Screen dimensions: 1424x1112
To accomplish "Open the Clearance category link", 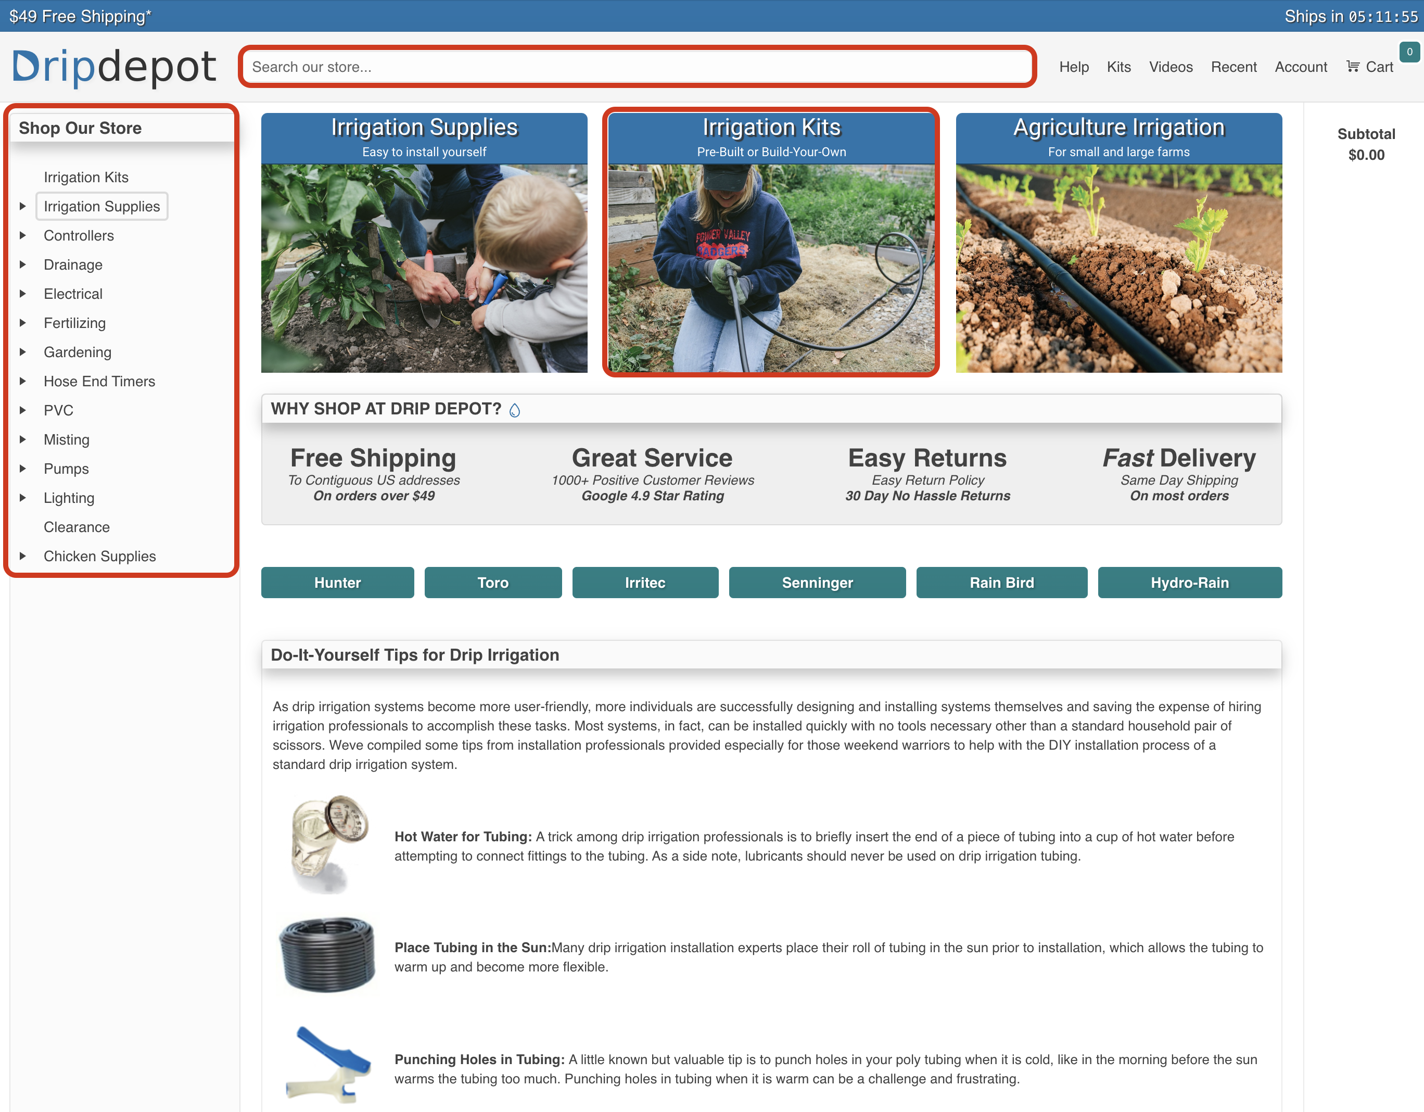I will point(77,527).
